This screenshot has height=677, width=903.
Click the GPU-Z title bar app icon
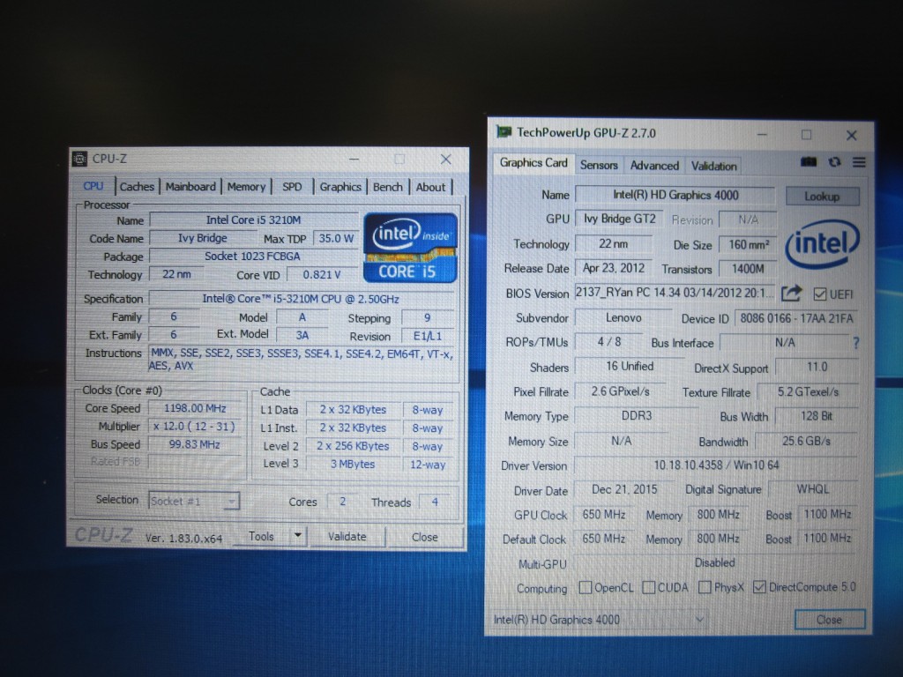tap(504, 132)
